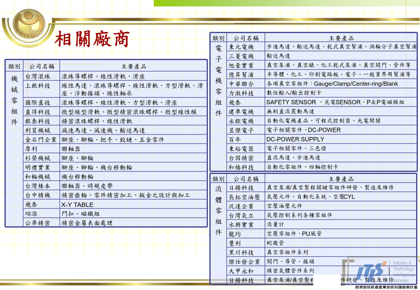Viewport: 420px width, 290px height.
Task: Select the 類別 header of the 流體零組件 table
Action: pos(218,179)
